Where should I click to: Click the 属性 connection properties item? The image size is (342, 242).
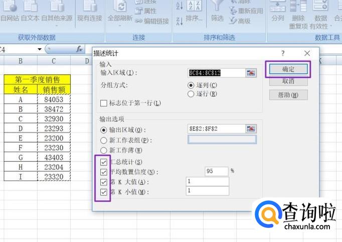(145, 11)
